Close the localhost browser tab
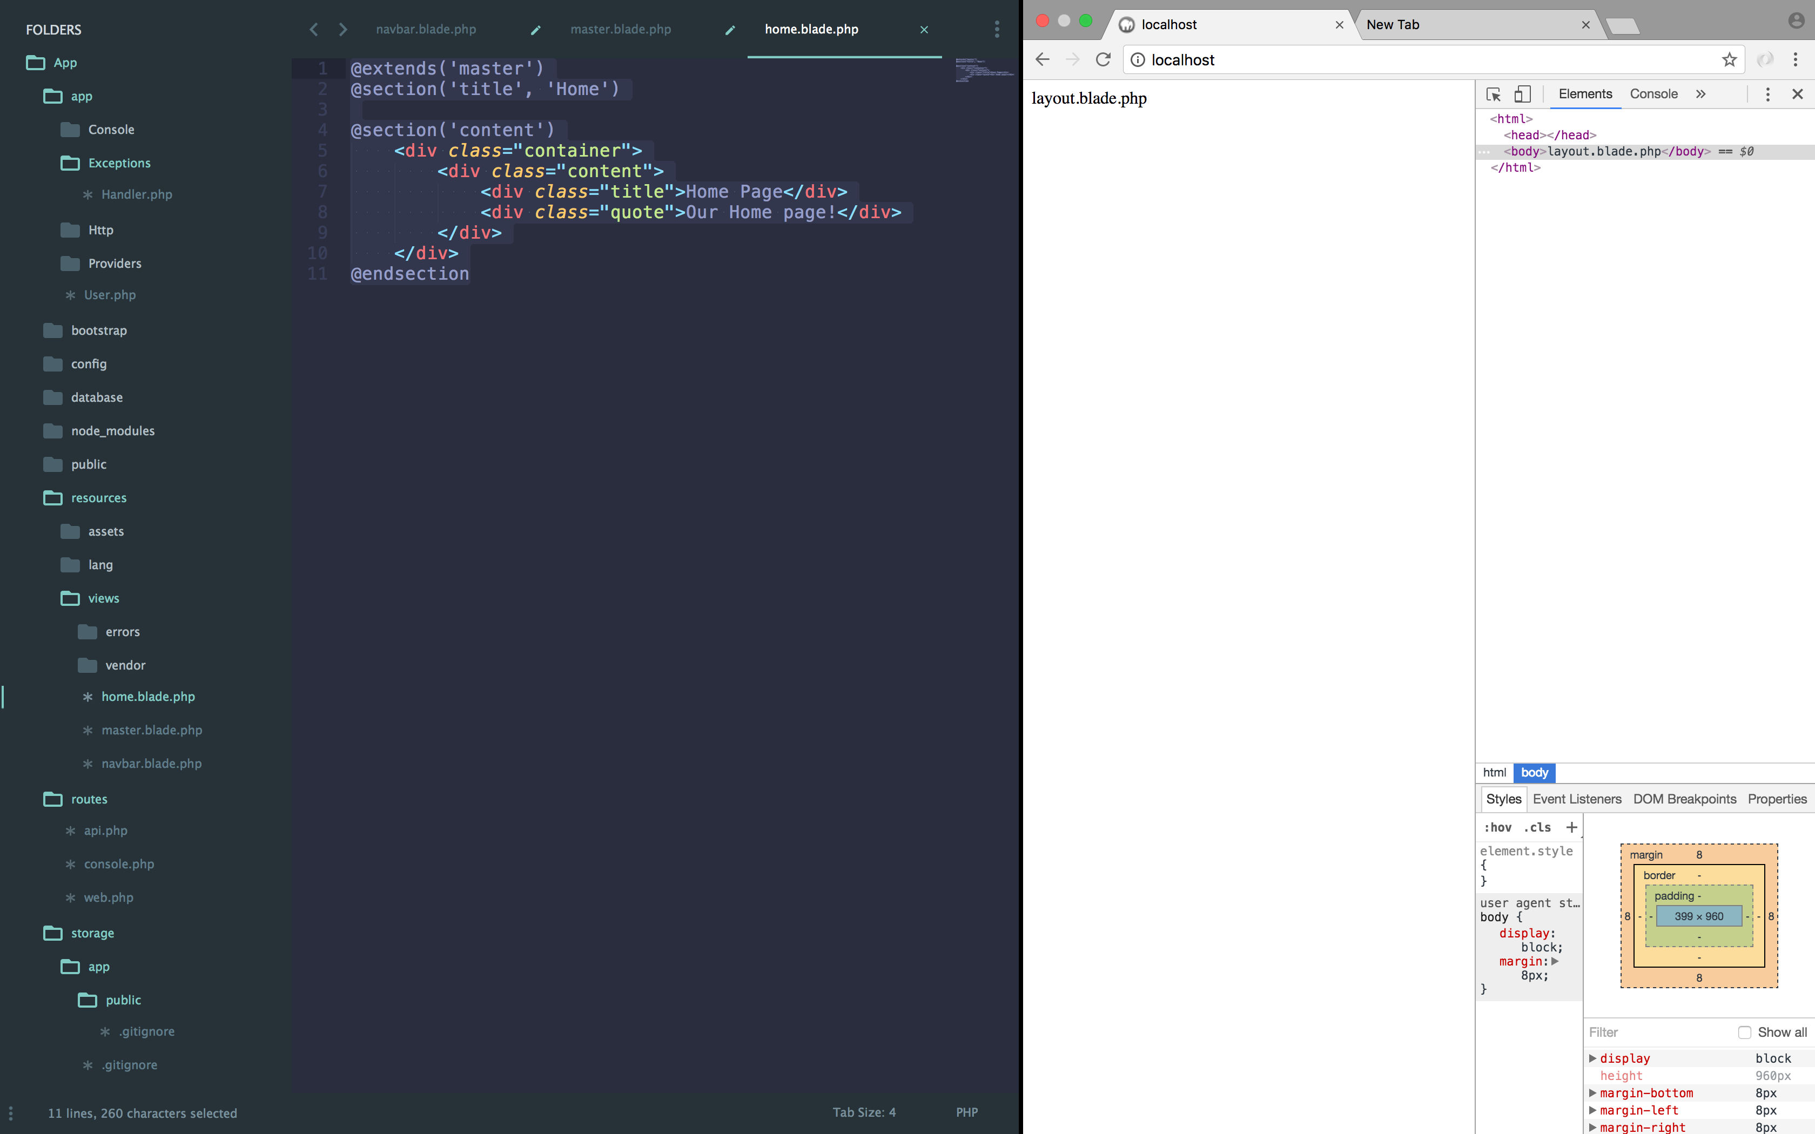 tap(1340, 25)
